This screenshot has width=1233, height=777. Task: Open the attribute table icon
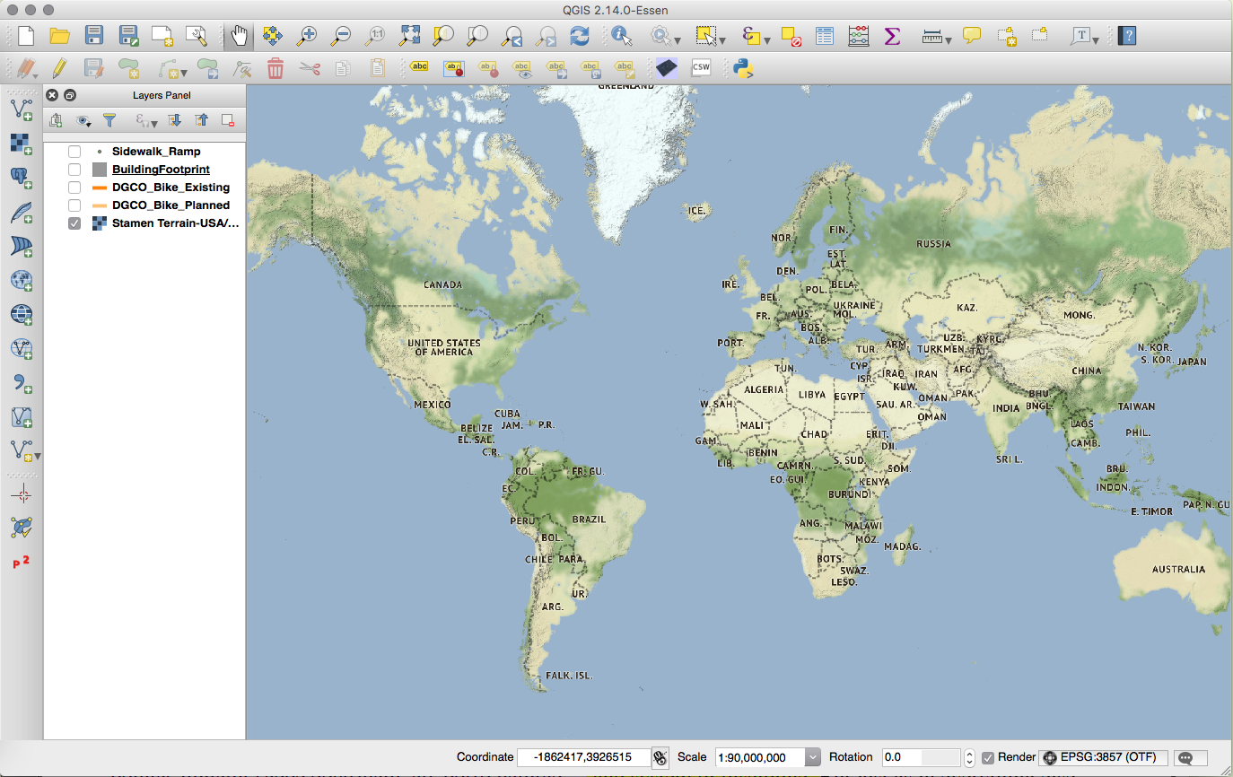[x=825, y=36]
